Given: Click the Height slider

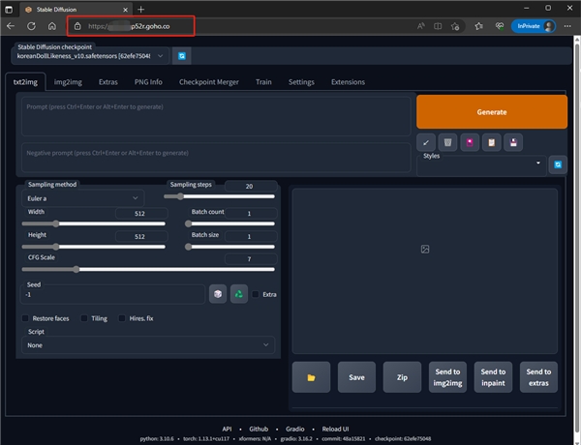Looking at the screenshot, I should click(x=93, y=247).
